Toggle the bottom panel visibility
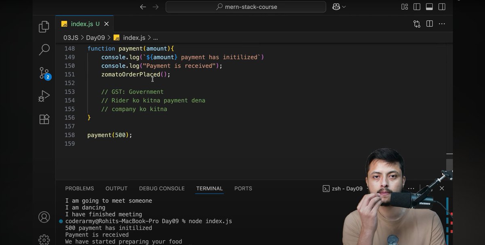Image resolution: width=485 pixels, height=245 pixels. click(x=429, y=7)
